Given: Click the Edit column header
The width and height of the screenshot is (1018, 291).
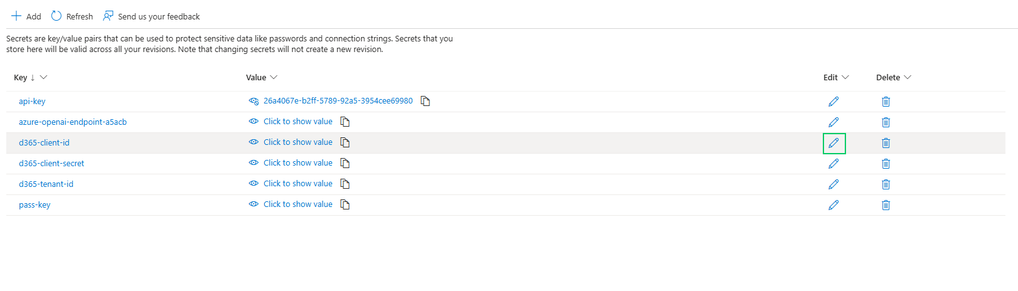Looking at the screenshot, I should click(830, 78).
